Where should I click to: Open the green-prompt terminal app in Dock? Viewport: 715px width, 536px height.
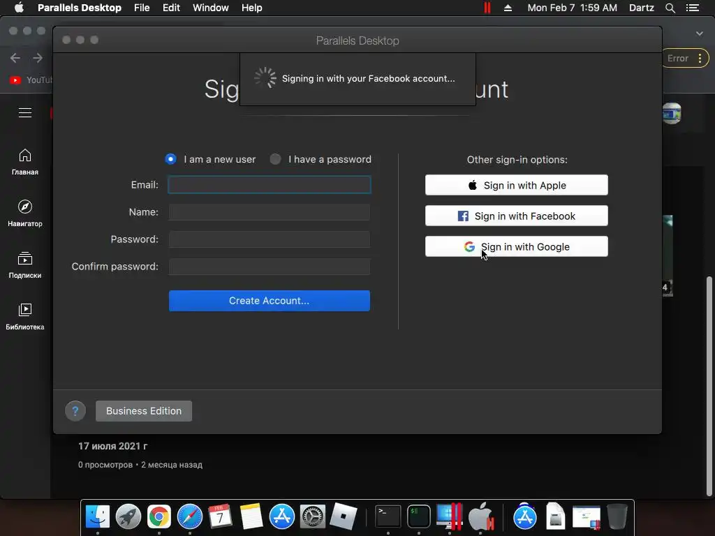pyautogui.click(x=419, y=516)
